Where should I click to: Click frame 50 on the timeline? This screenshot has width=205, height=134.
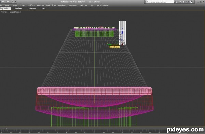coord(85,132)
